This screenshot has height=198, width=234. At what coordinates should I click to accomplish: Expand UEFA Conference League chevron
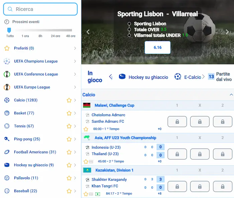pos(75,74)
